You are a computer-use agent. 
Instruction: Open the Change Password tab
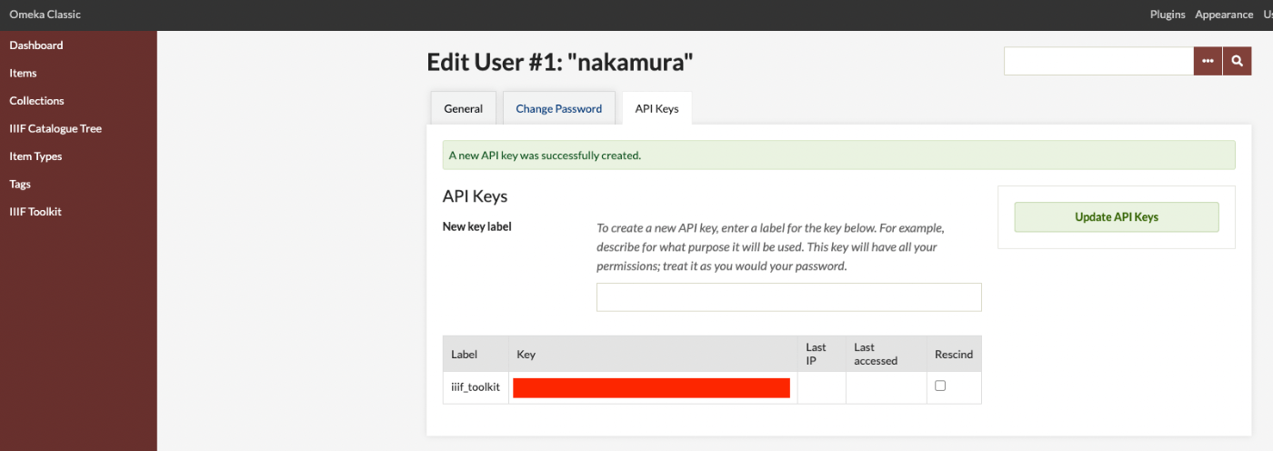pos(558,108)
